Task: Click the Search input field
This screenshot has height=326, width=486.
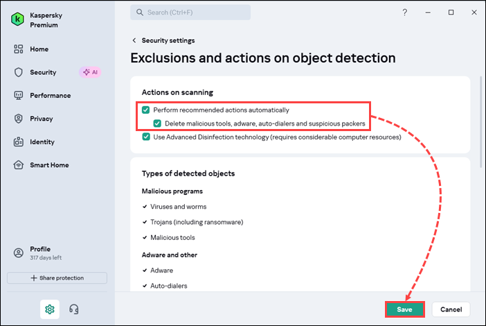Action: pos(190,12)
